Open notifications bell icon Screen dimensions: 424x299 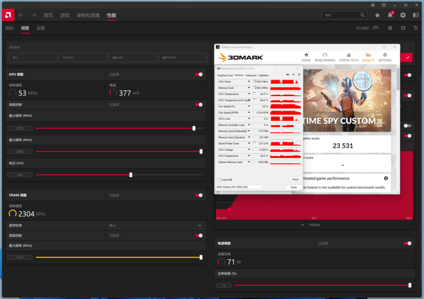coord(390,15)
